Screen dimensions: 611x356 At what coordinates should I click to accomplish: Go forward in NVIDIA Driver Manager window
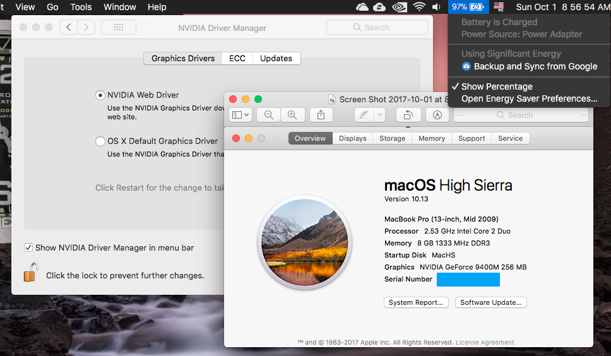coord(86,27)
